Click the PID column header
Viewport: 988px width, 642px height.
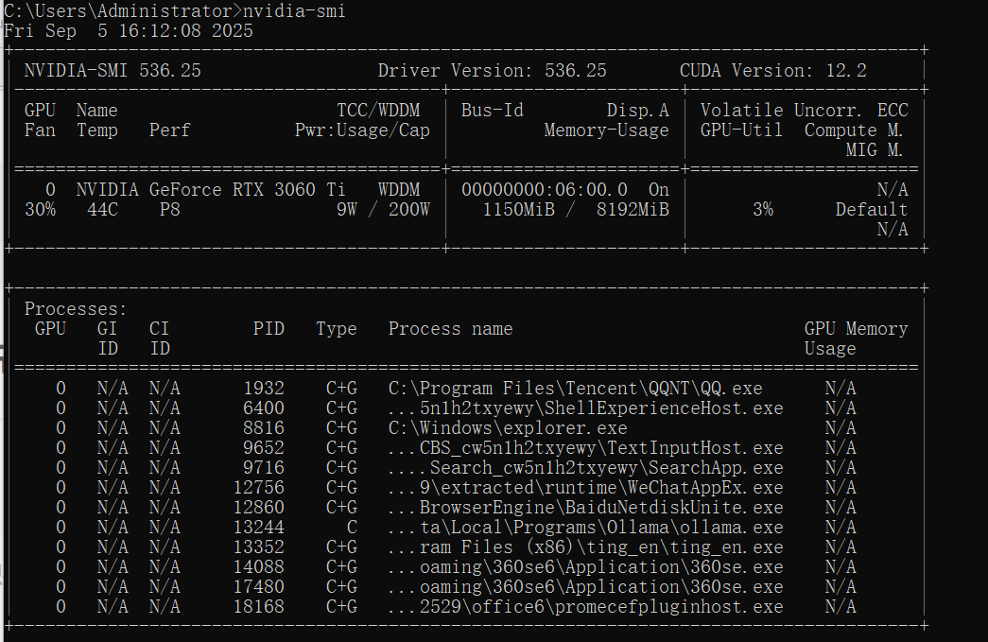point(269,329)
